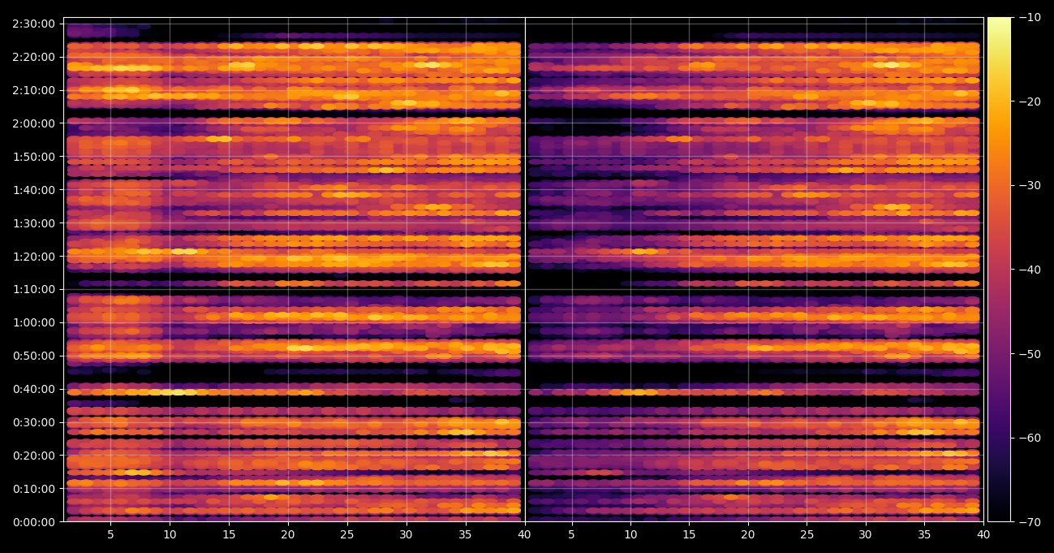
Task: Select the 1:30:00 y-axis tick label
Action: pyautogui.click(x=34, y=223)
